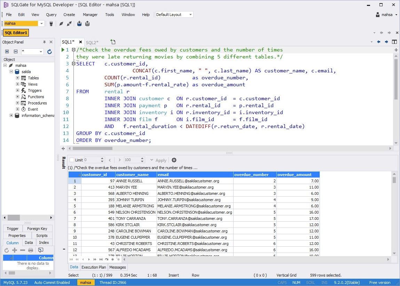Select the Data Import icon

click(x=79, y=23)
